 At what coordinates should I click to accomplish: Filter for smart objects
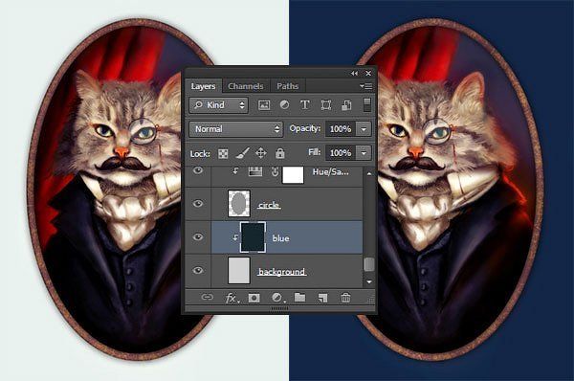click(x=346, y=105)
